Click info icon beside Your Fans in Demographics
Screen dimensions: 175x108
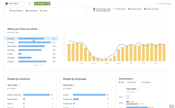pos(138,89)
